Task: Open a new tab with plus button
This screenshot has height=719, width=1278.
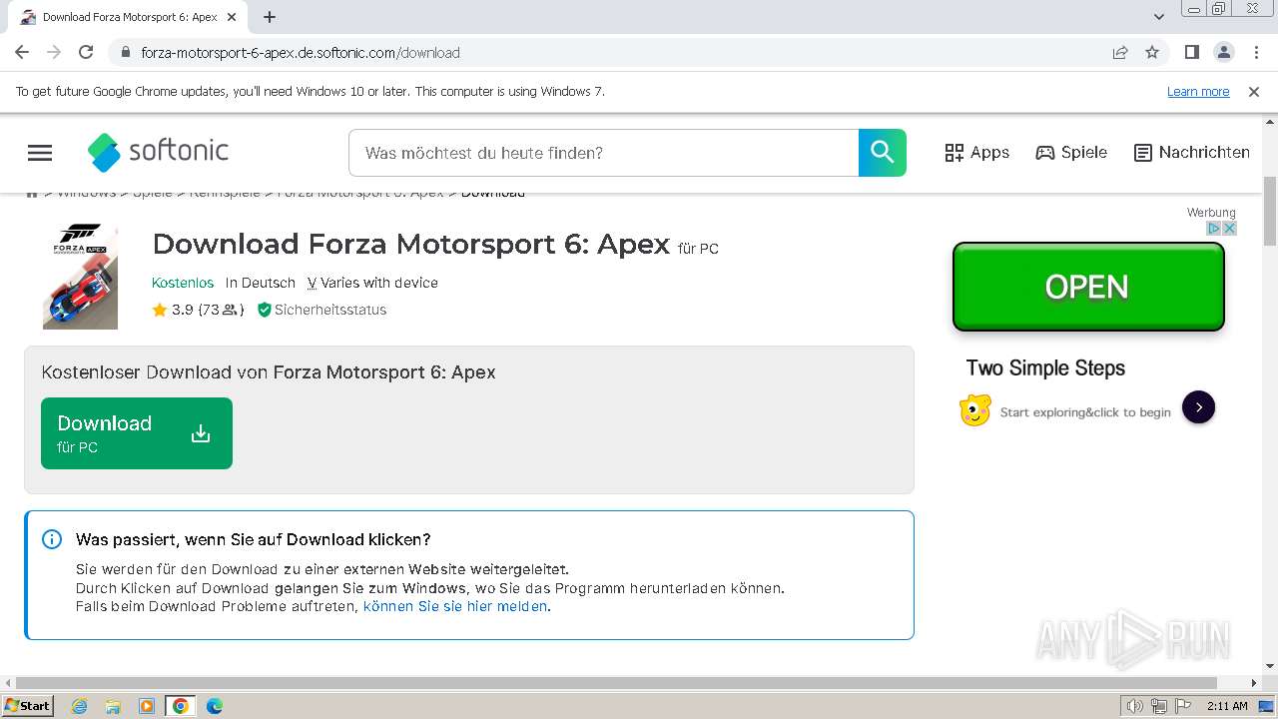Action: pos(270,17)
